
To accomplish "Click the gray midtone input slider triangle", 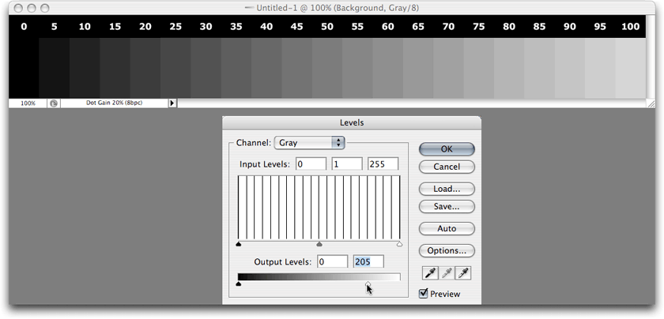I will coord(319,244).
